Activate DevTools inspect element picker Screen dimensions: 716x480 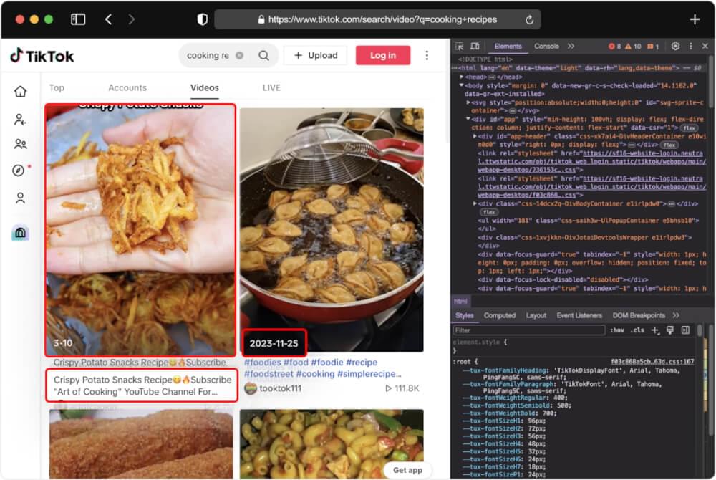click(459, 47)
